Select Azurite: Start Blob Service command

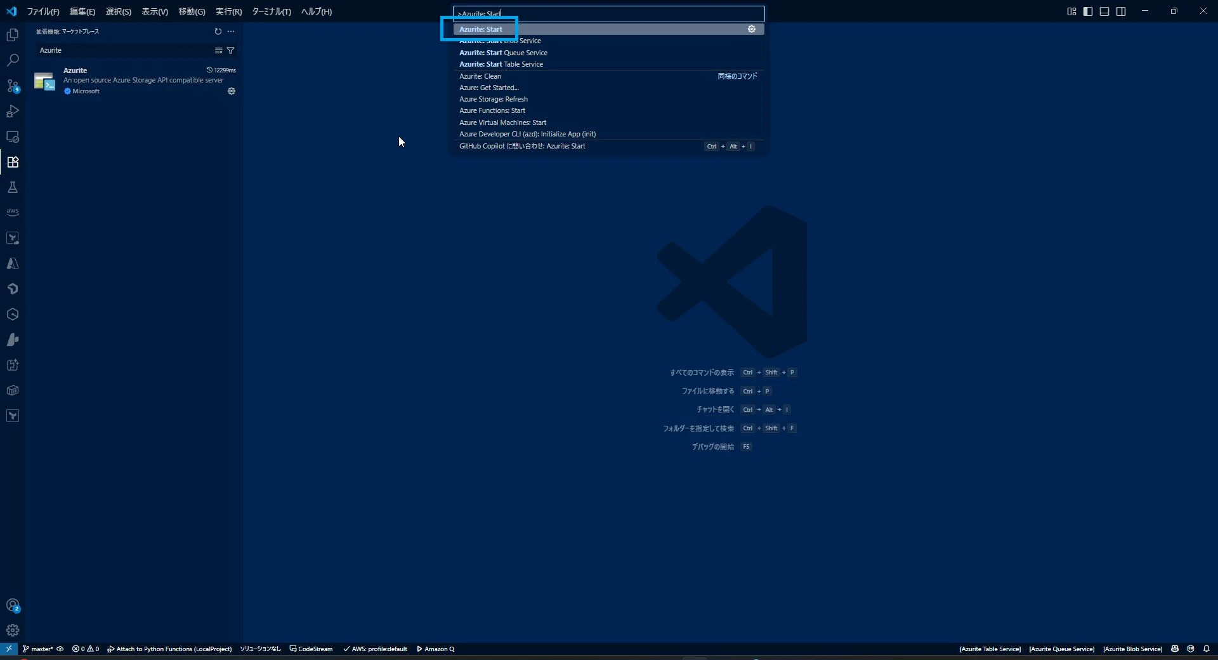608,41
